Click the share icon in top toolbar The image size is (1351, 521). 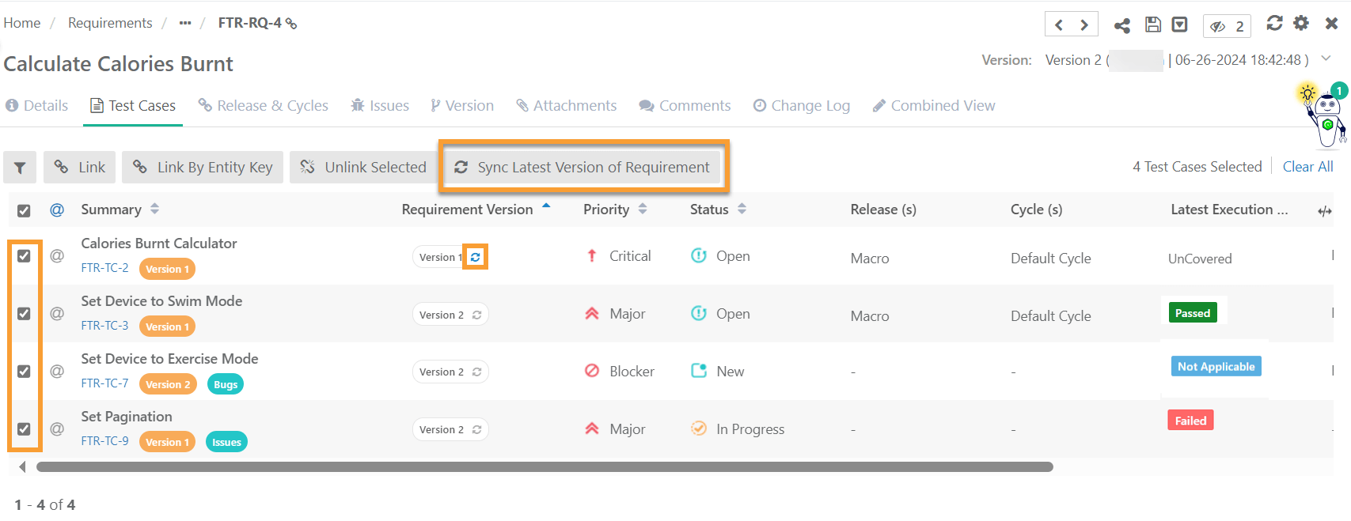(1121, 25)
